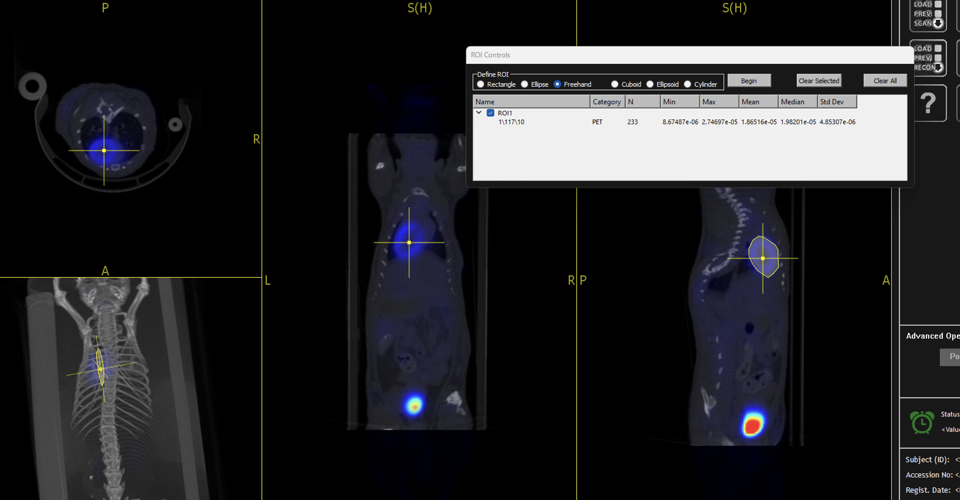The width and height of the screenshot is (960, 500).
Task: Click the RECON download arrow icon
Action: [x=938, y=68]
